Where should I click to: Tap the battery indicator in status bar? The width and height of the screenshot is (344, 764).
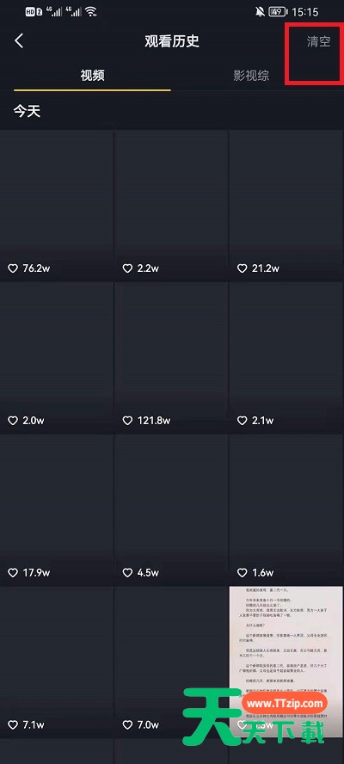(x=277, y=12)
